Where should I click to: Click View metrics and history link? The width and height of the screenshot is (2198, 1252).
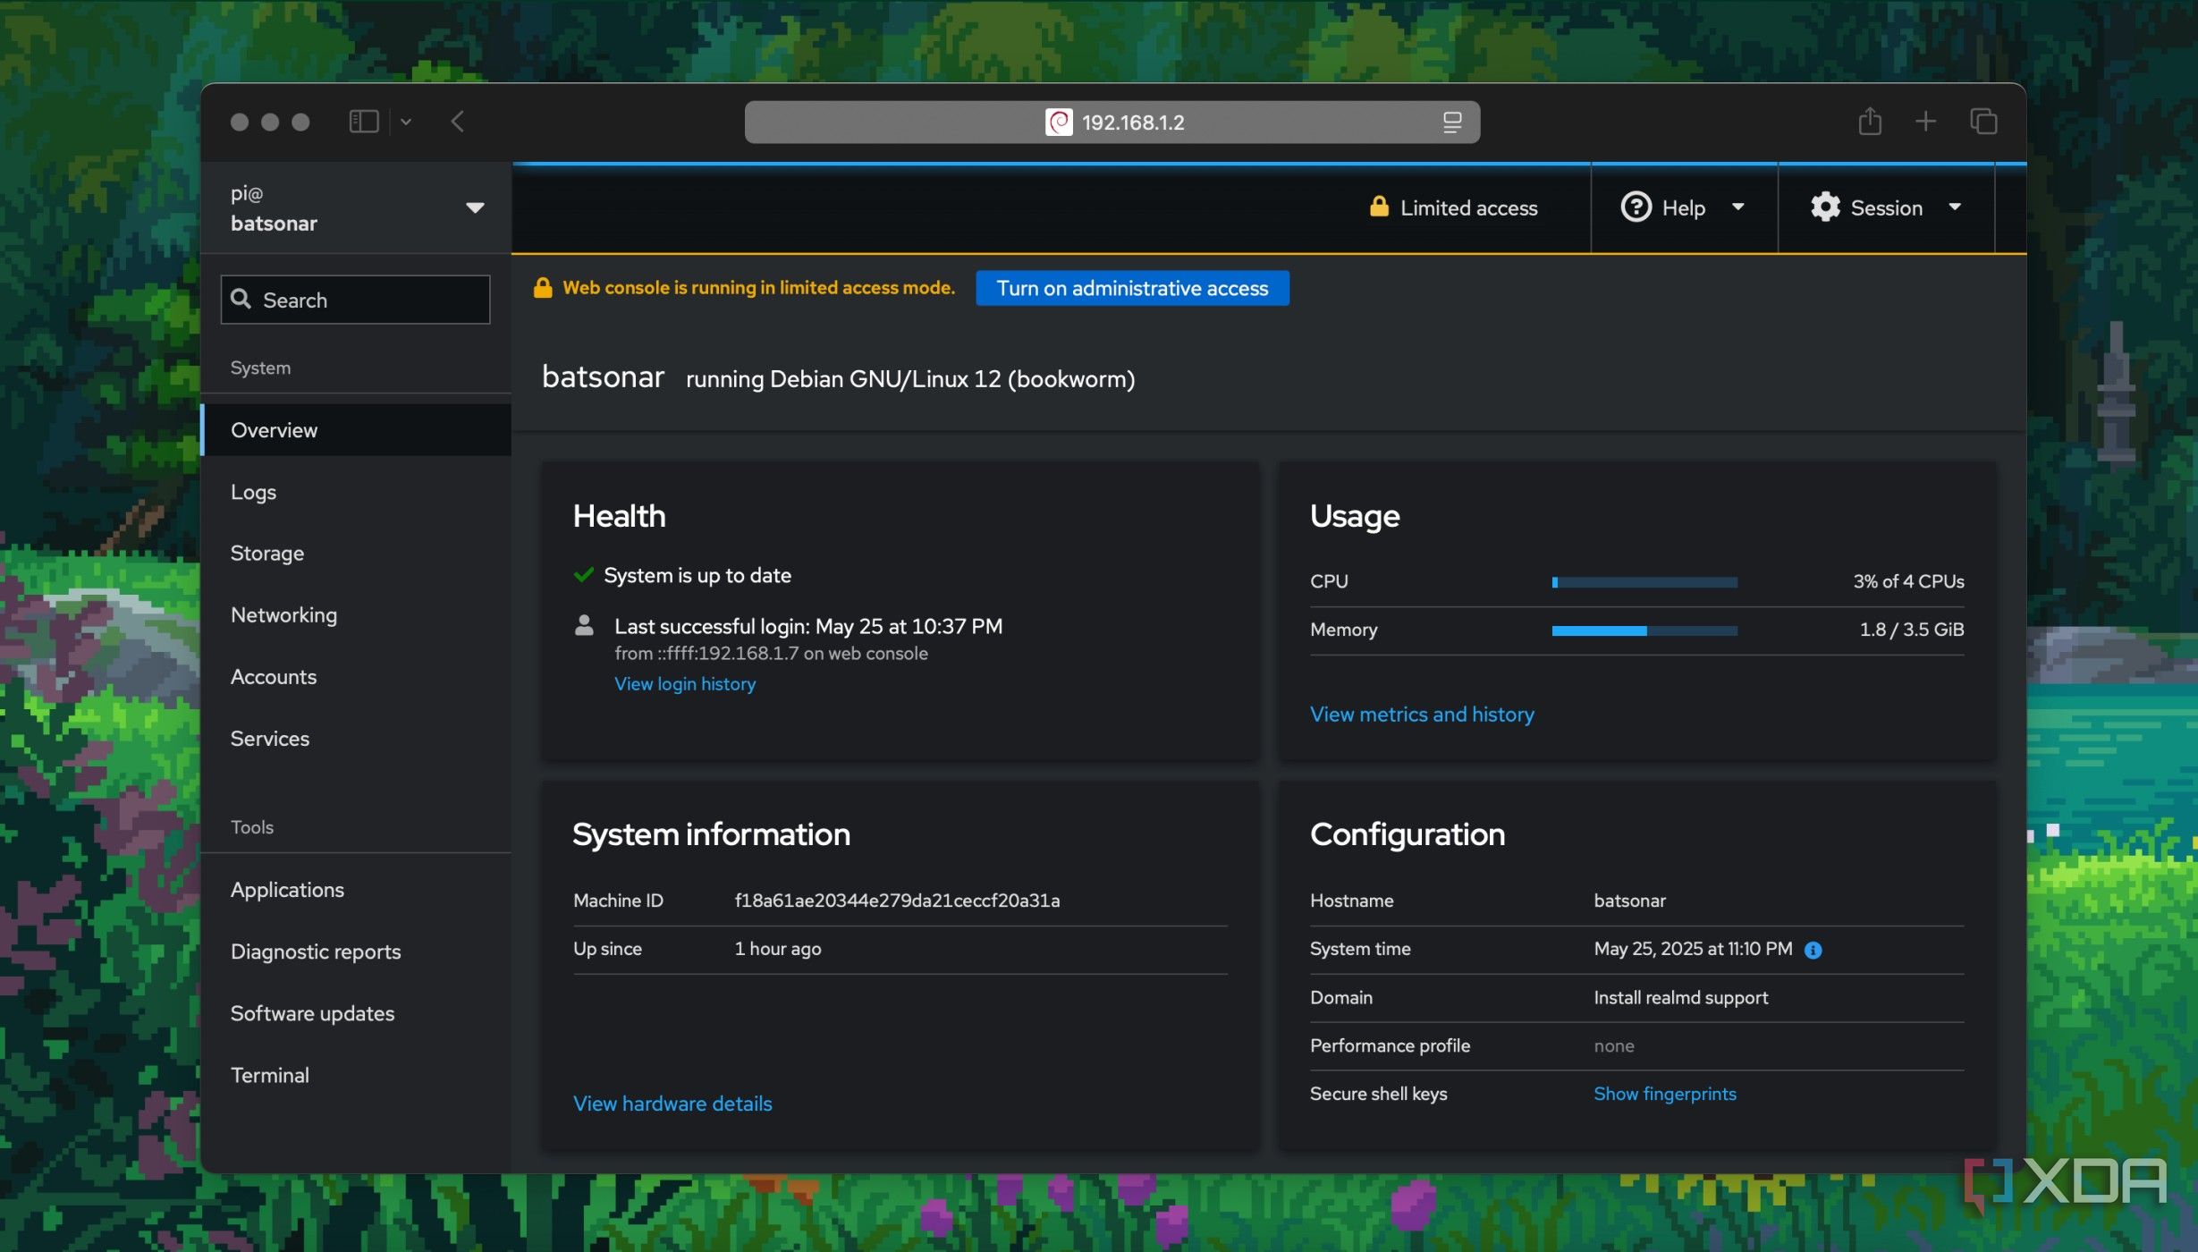(1422, 715)
